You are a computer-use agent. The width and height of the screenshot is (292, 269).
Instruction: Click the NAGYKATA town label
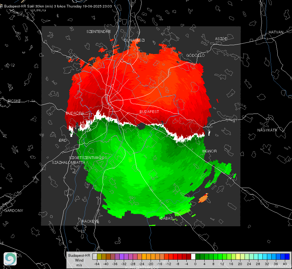click(267, 130)
